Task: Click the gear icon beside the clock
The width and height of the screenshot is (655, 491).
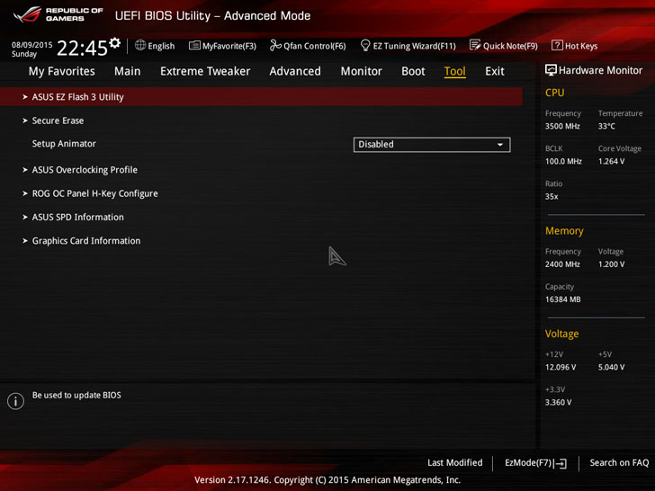Action: click(115, 42)
